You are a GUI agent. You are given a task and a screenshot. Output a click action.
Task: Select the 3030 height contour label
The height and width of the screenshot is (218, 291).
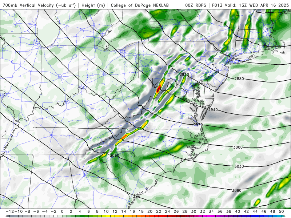pos(239,166)
